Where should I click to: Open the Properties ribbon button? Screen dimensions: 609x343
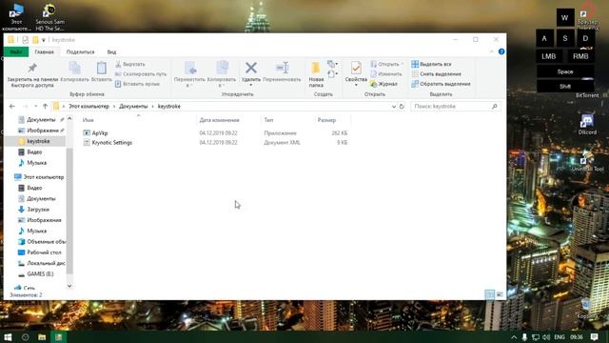(356, 73)
